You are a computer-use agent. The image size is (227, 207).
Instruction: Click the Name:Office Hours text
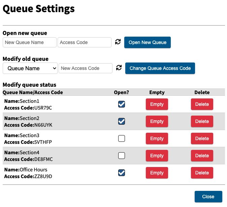click(26, 170)
